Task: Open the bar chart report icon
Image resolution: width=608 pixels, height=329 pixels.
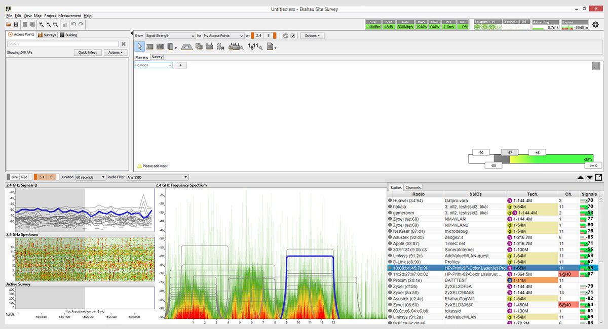Action: pyautogui.click(x=64, y=24)
